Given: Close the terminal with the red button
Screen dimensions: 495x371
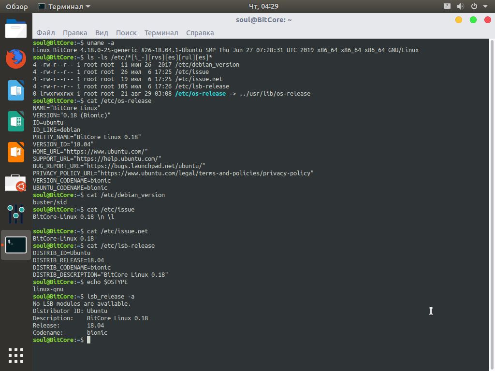Looking at the screenshot, I should [488, 20].
